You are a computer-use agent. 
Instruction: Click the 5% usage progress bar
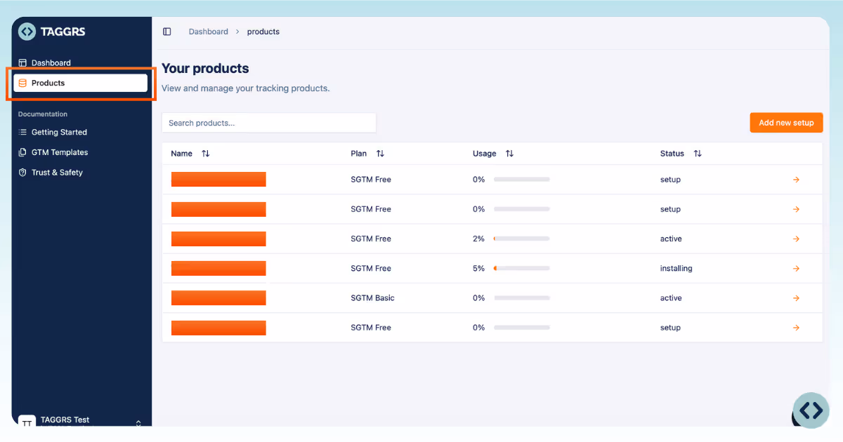(x=521, y=269)
